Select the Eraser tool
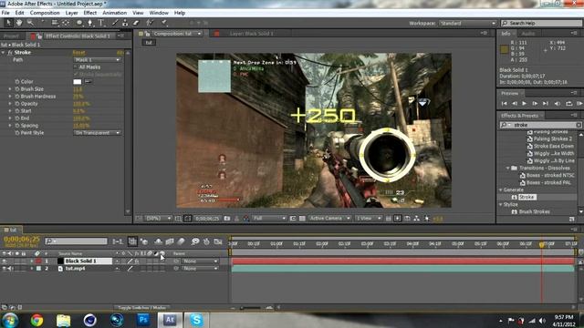584x328 pixels. click(x=136, y=23)
